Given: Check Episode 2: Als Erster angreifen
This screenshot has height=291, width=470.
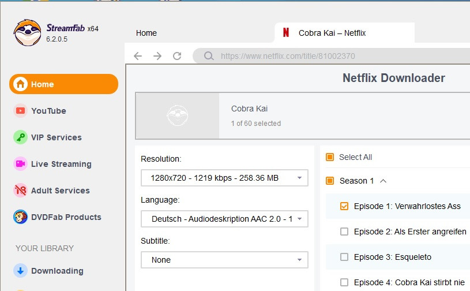Looking at the screenshot, I should [x=344, y=232].
